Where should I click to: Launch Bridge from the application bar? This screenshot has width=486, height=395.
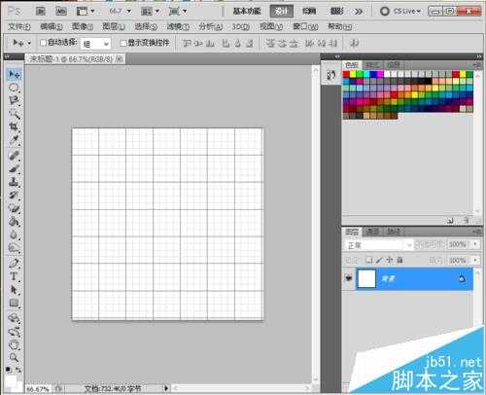pyautogui.click(x=41, y=12)
